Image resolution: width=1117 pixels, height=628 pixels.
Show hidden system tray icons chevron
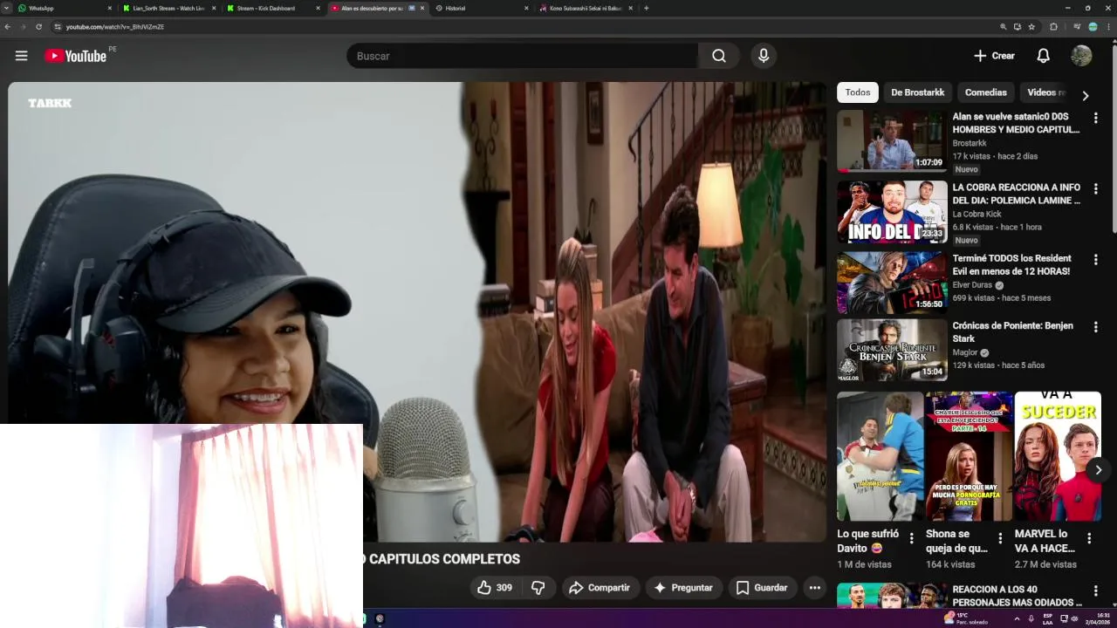click(x=1016, y=618)
